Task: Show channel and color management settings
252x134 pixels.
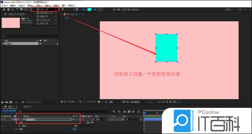Action: click(x=106, y=102)
